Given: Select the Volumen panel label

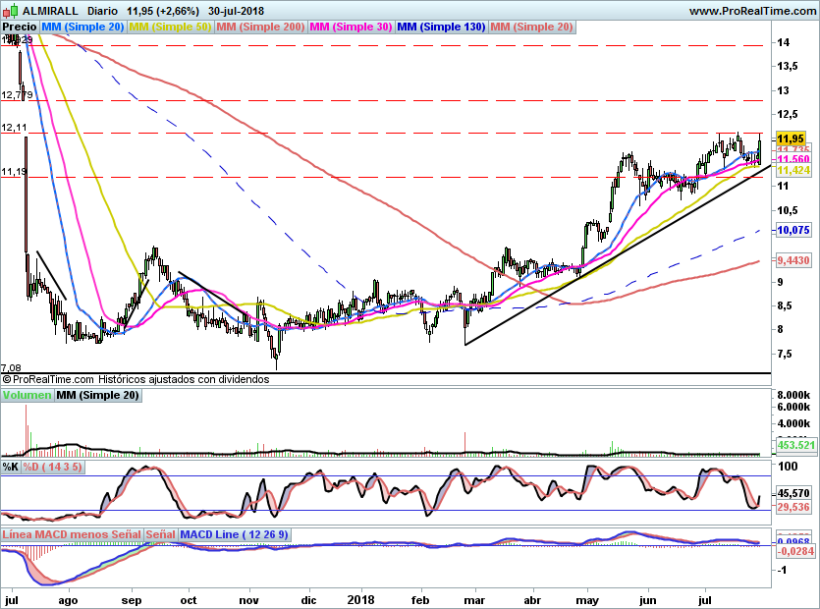Looking at the screenshot, I should click(x=27, y=396).
